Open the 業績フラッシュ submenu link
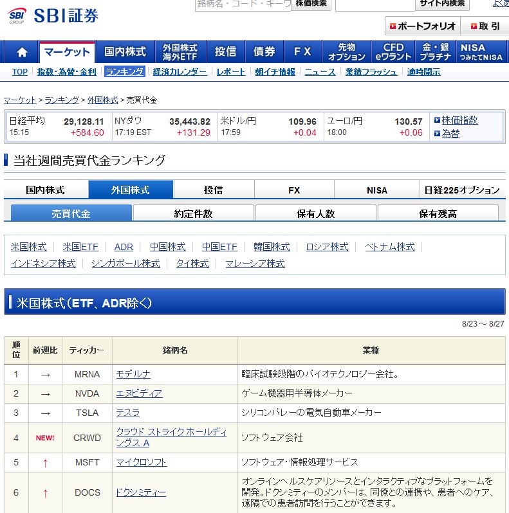This screenshot has height=513, width=509. tap(371, 71)
